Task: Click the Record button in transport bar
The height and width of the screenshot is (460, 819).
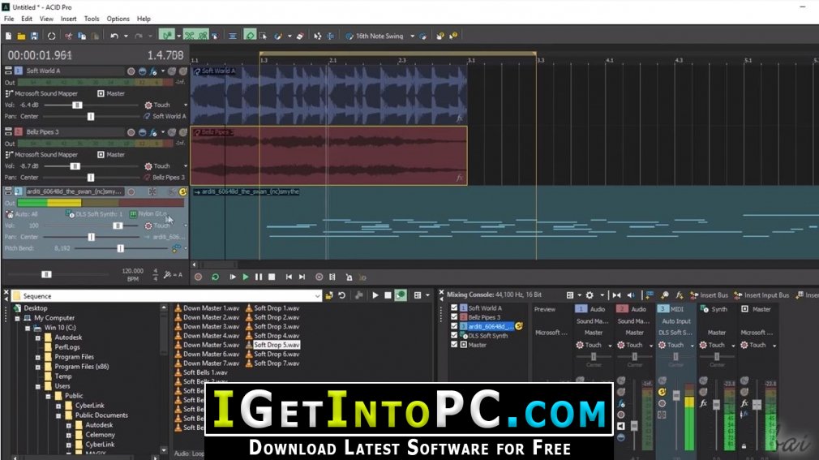Action: (198, 277)
